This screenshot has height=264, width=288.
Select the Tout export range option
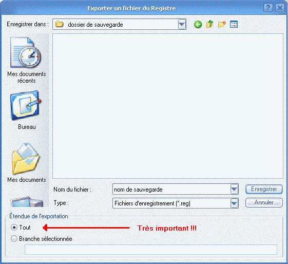coord(14,228)
